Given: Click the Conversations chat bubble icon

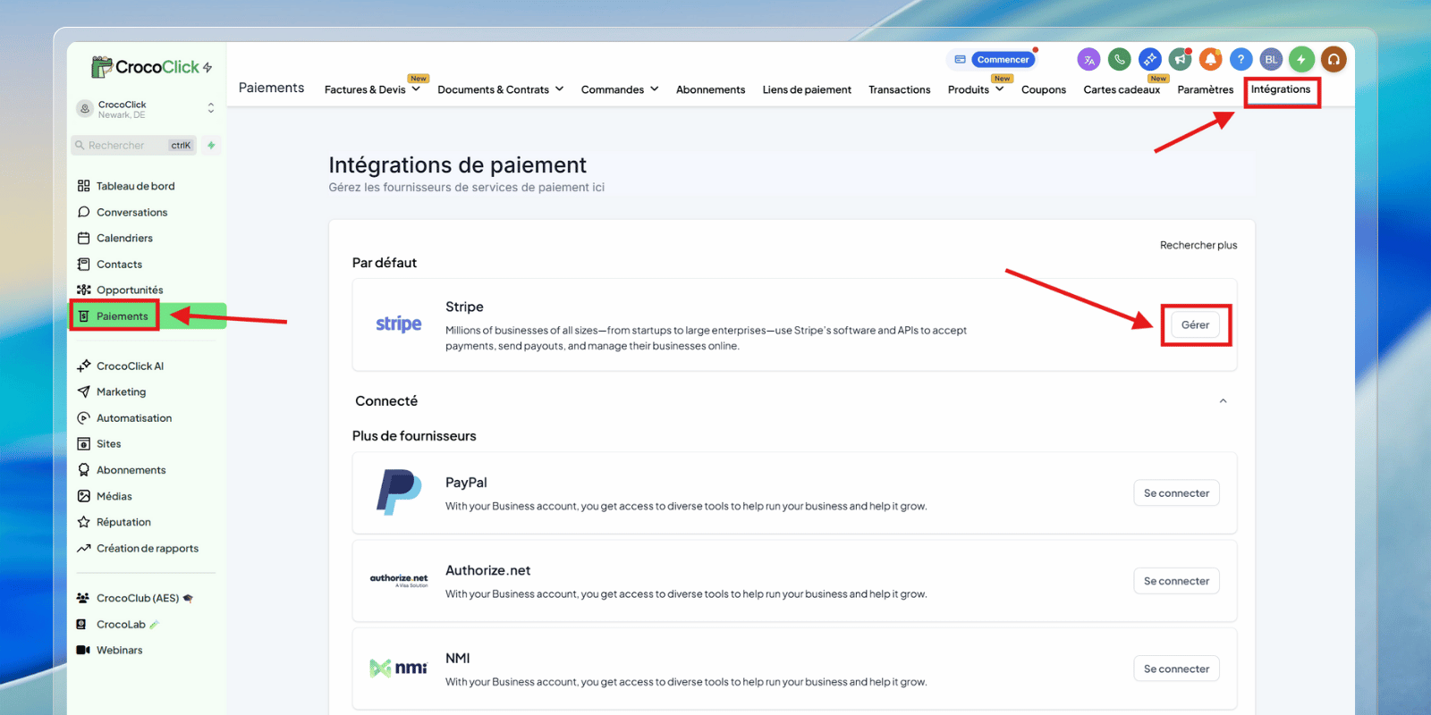Looking at the screenshot, I should click(83, 212).
